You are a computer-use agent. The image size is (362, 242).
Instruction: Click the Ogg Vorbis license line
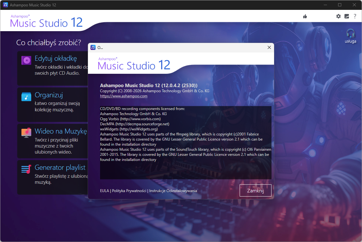point(130,119)
